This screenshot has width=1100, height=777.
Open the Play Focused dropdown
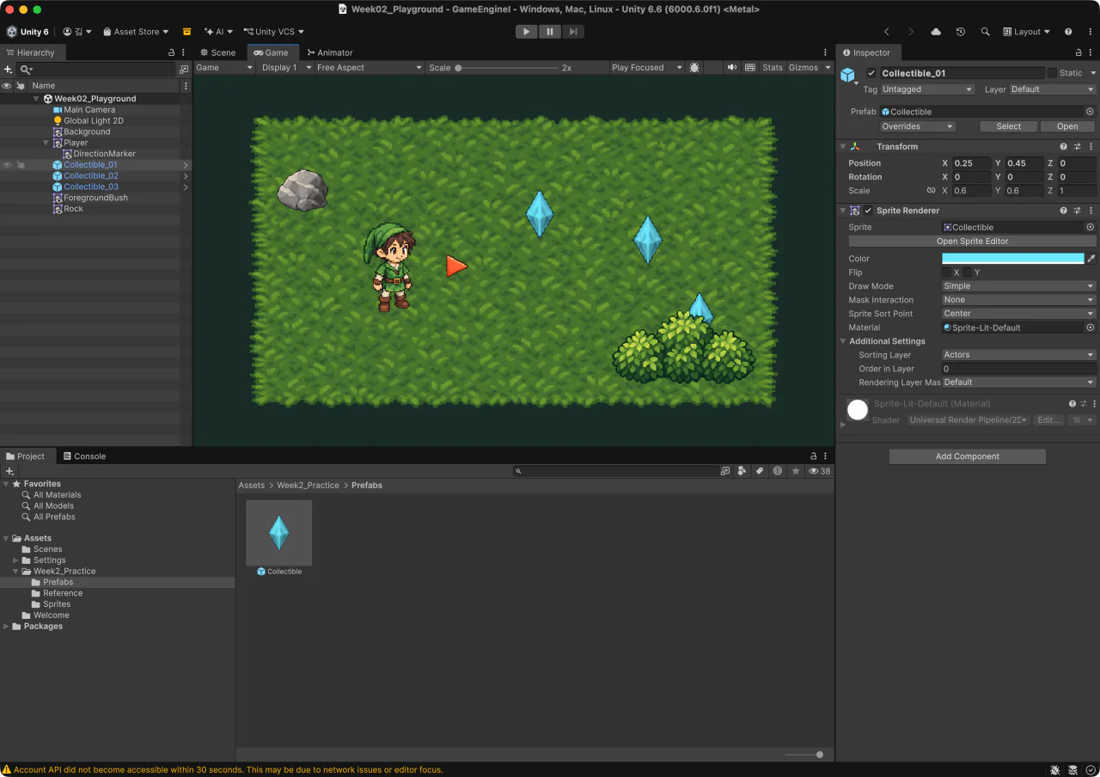(x=647, y=68)
